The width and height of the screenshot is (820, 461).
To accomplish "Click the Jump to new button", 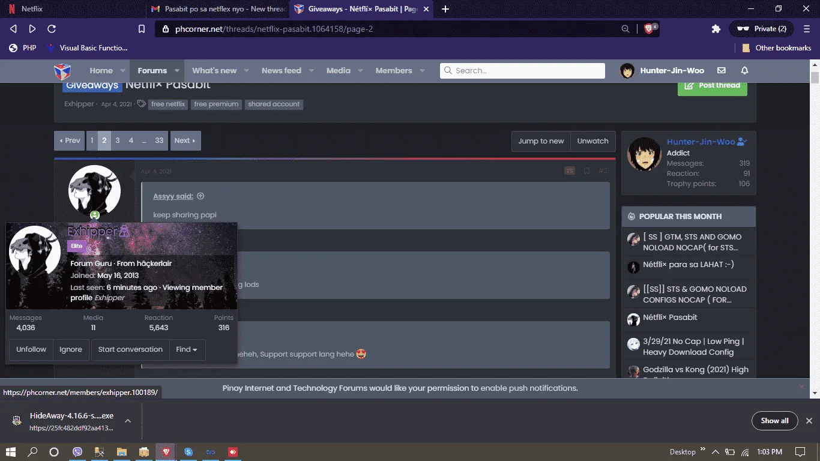I will [541, 141].
